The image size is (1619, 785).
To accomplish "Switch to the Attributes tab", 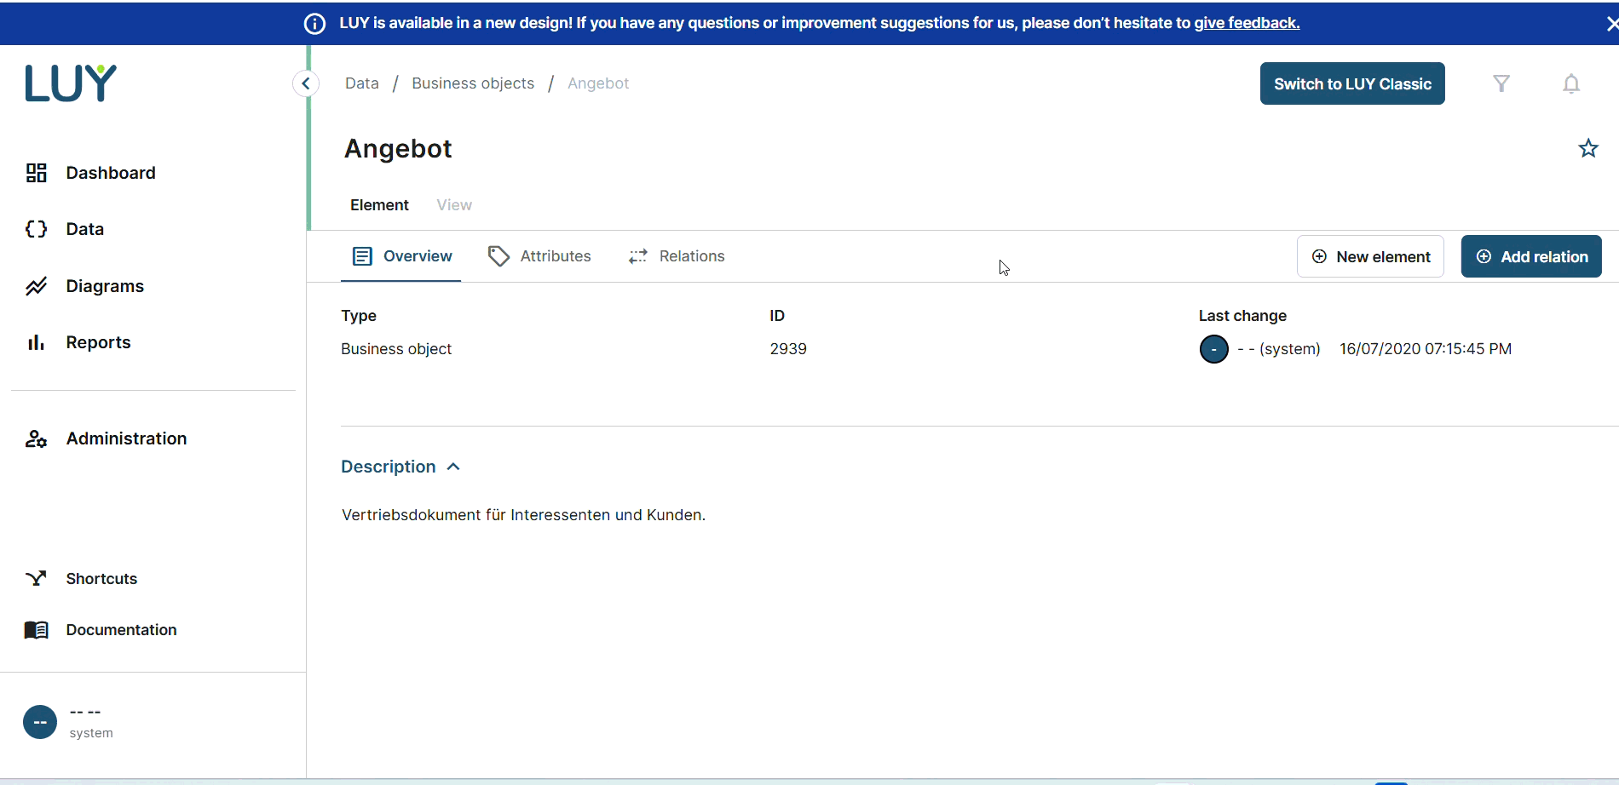I will (x=540, y=256).
